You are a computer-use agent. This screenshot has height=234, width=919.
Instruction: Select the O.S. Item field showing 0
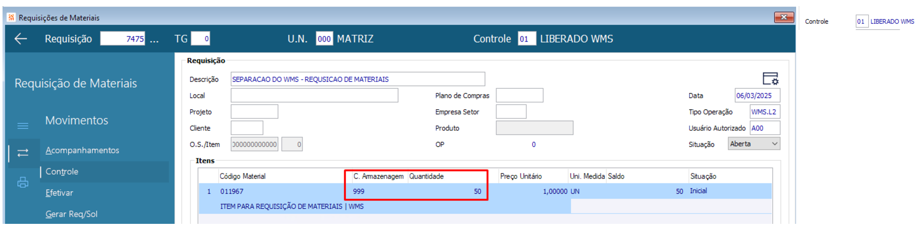[292, 144]
